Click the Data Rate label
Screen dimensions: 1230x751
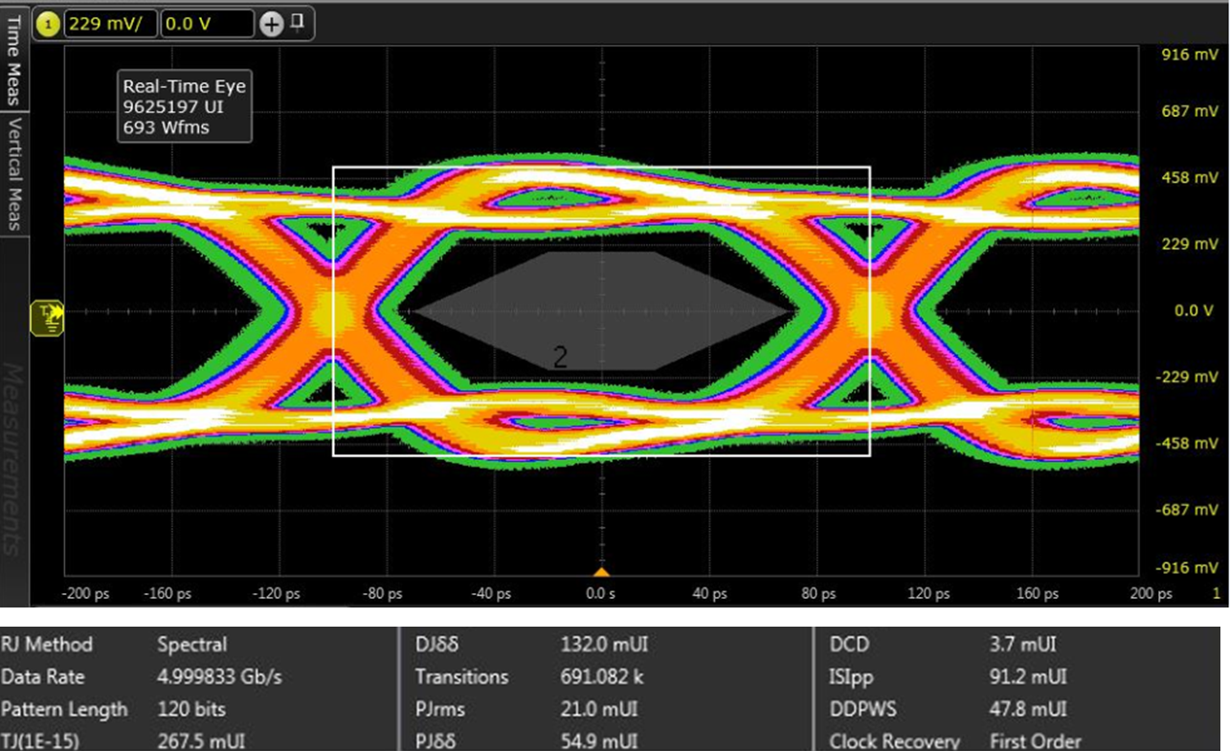pos(43,677)
